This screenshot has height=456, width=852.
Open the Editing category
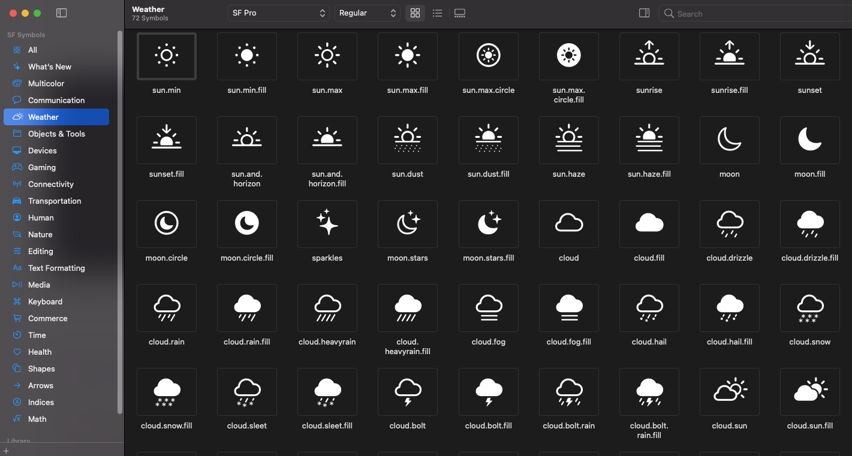56,251
